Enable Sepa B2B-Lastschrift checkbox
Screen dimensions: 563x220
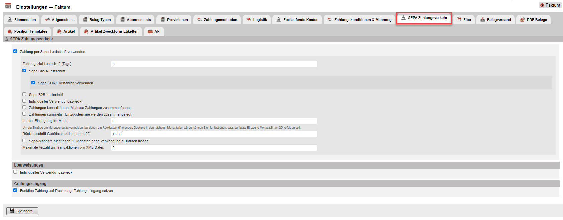click(24, 94)
